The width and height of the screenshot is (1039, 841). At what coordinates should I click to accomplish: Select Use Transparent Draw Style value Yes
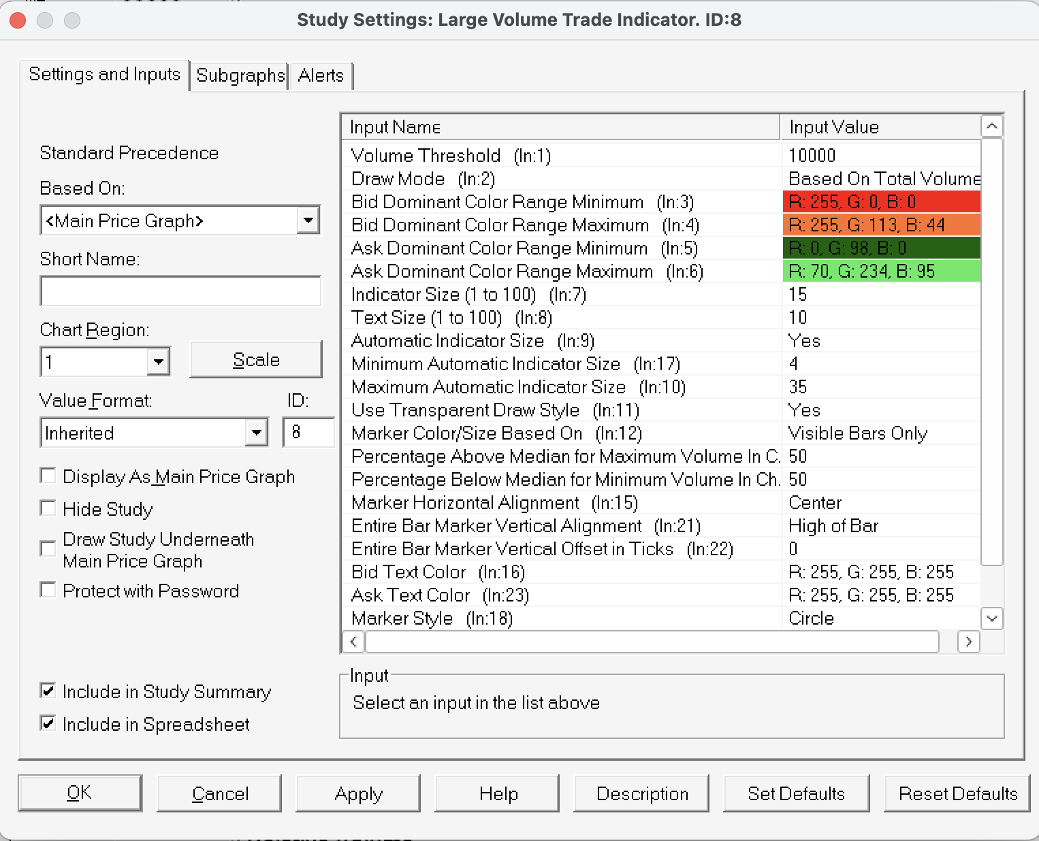804,410
